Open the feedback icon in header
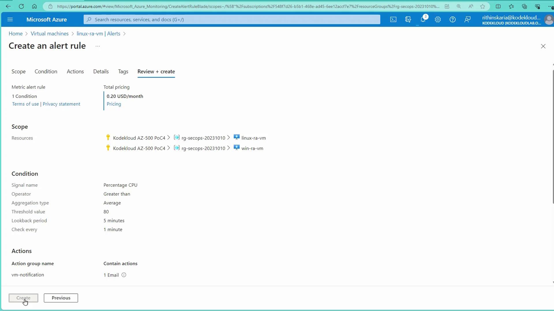 pyautogui.click(x=467, y=20)
